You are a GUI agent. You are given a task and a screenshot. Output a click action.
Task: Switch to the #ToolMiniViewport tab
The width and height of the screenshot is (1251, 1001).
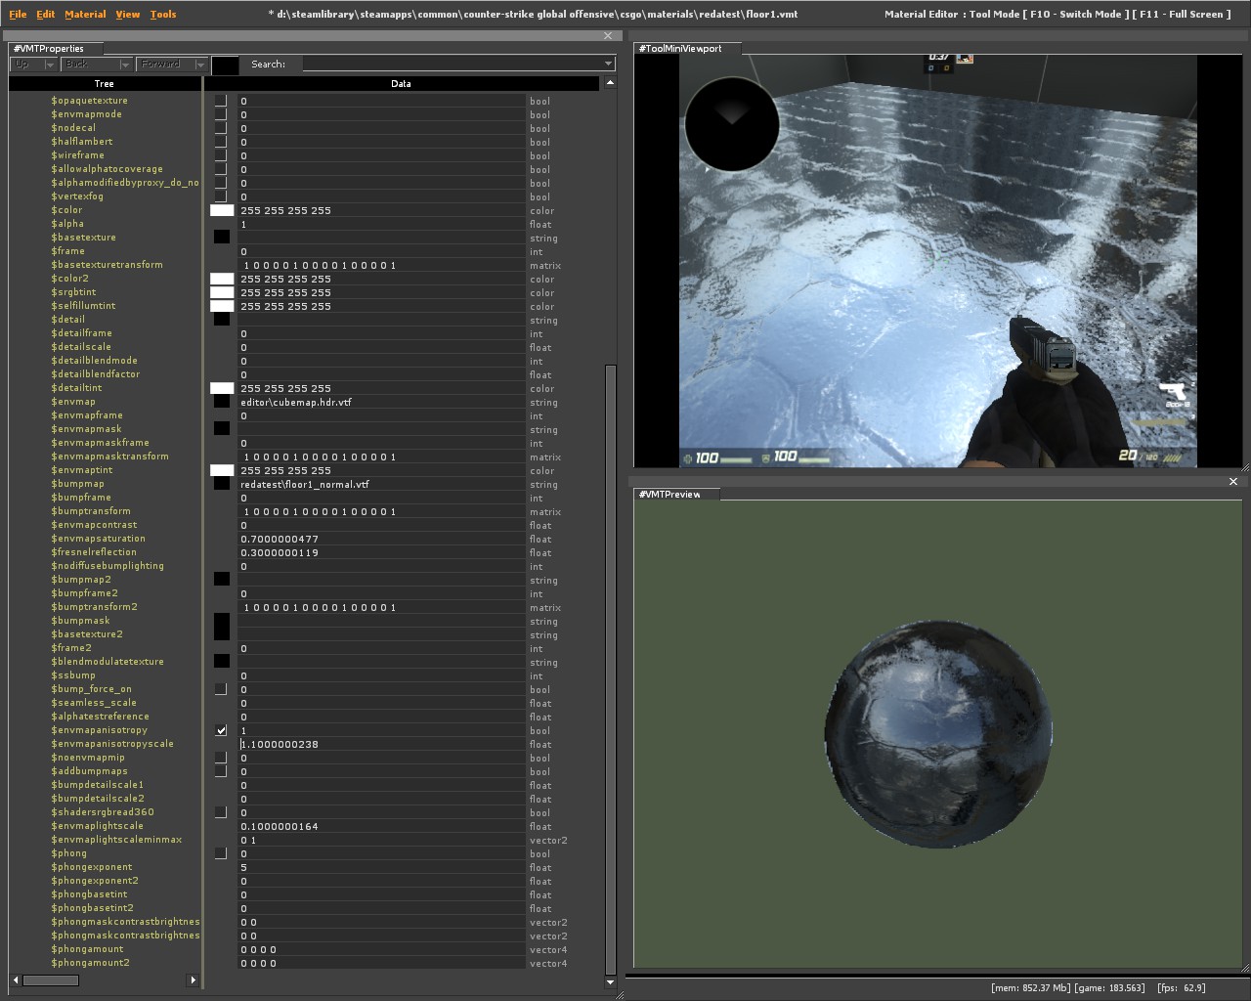click(681, 49)
